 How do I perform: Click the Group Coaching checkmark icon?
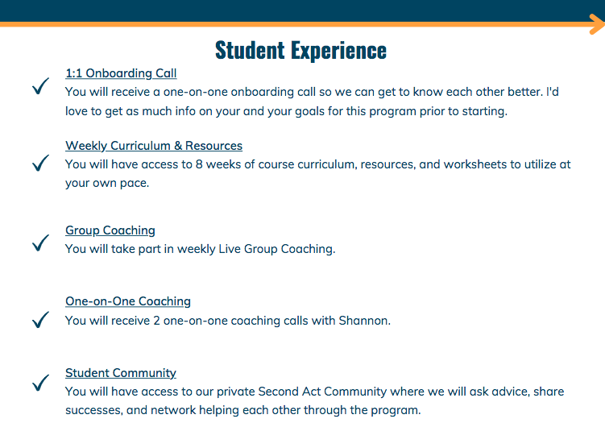pyautogui.click(x=40, y=243)
